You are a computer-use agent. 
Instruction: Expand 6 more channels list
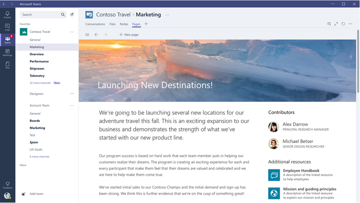pyautogui.click(x=39, y=157)
